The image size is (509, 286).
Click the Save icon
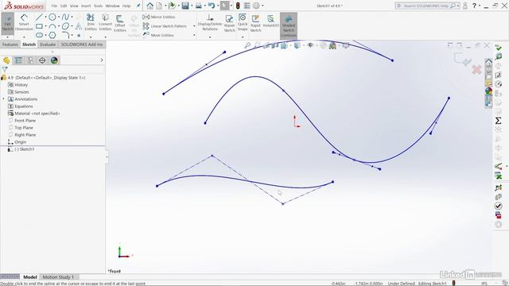(185, 6)
